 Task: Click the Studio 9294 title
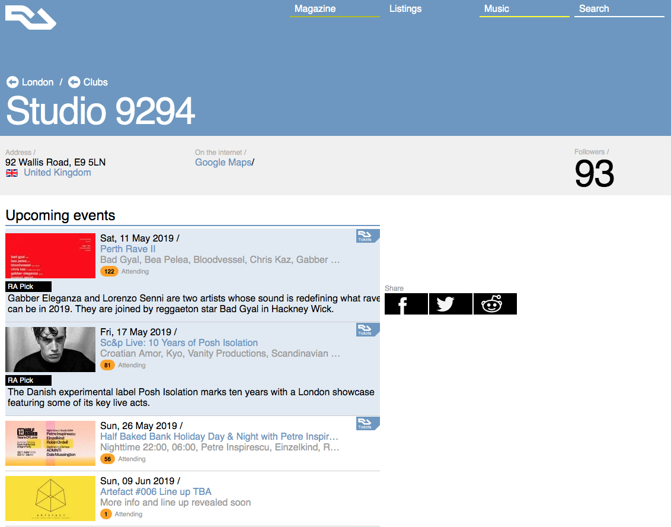click(x=101, y=110)
